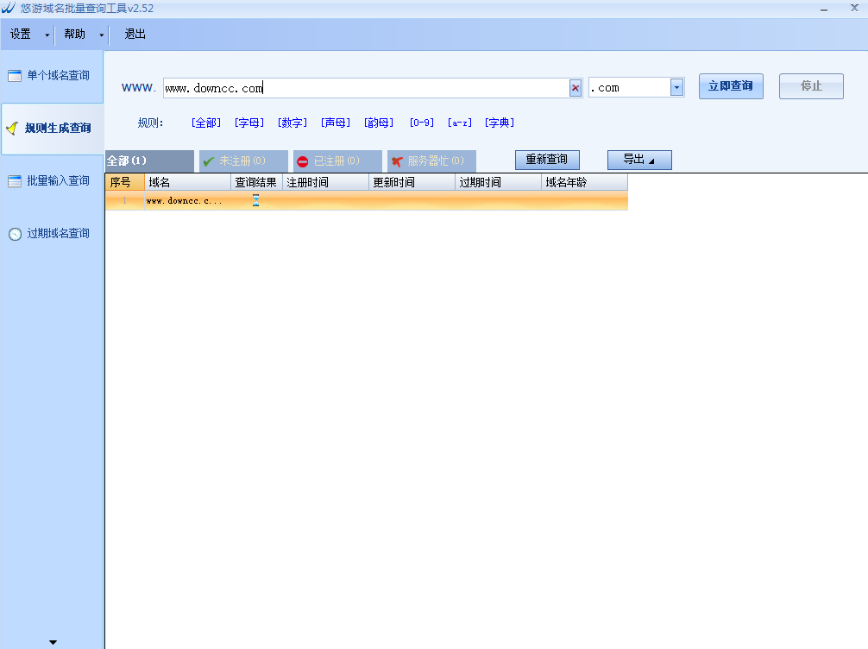Open the 设置 menu dropdown arrow
This screenshot has height=649, width=868.
click(x=47, y=35)
